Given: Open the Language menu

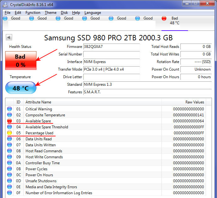Looking at the screenshot, I should [x=93, y=13].
